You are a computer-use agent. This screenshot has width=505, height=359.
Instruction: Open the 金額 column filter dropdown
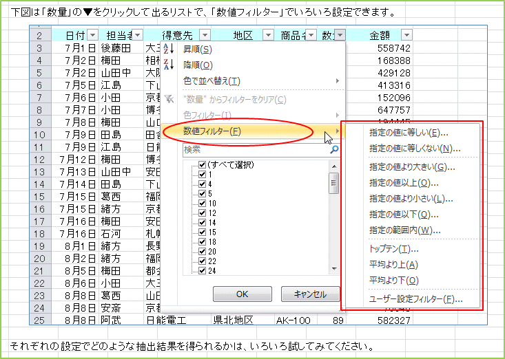[407, 35]
